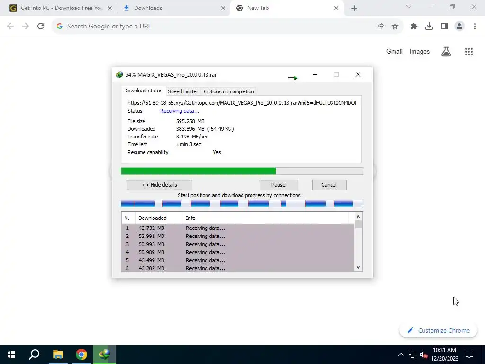Viewport: 485px width, 364px height.
Task: Click the share this page icon
Action: click(x=380, y=27)
